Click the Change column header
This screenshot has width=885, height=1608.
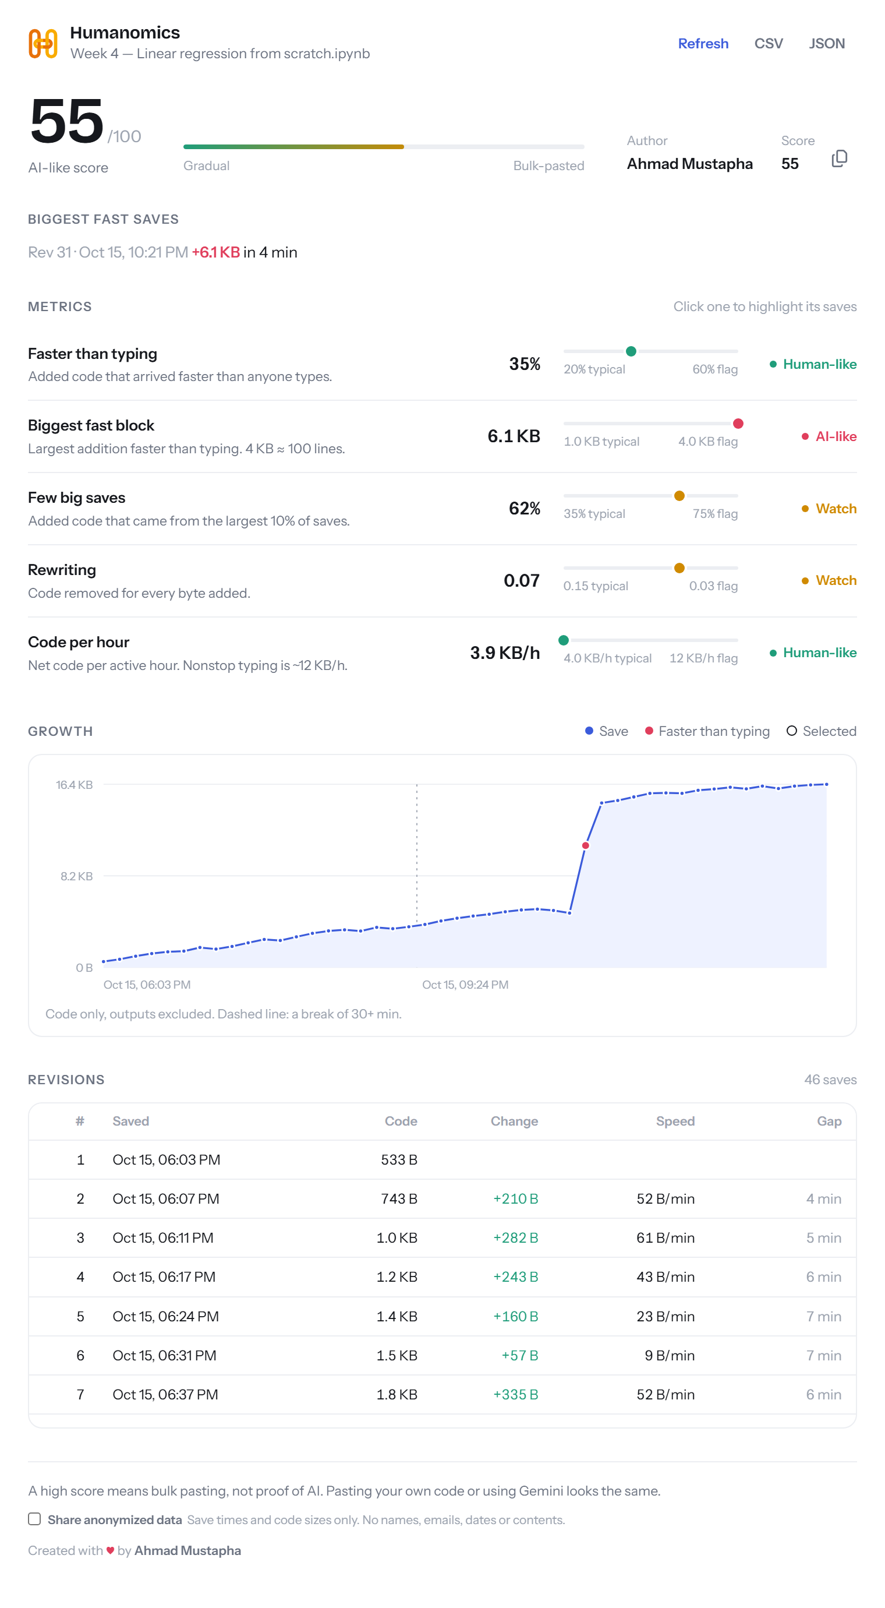[514, 1121]
